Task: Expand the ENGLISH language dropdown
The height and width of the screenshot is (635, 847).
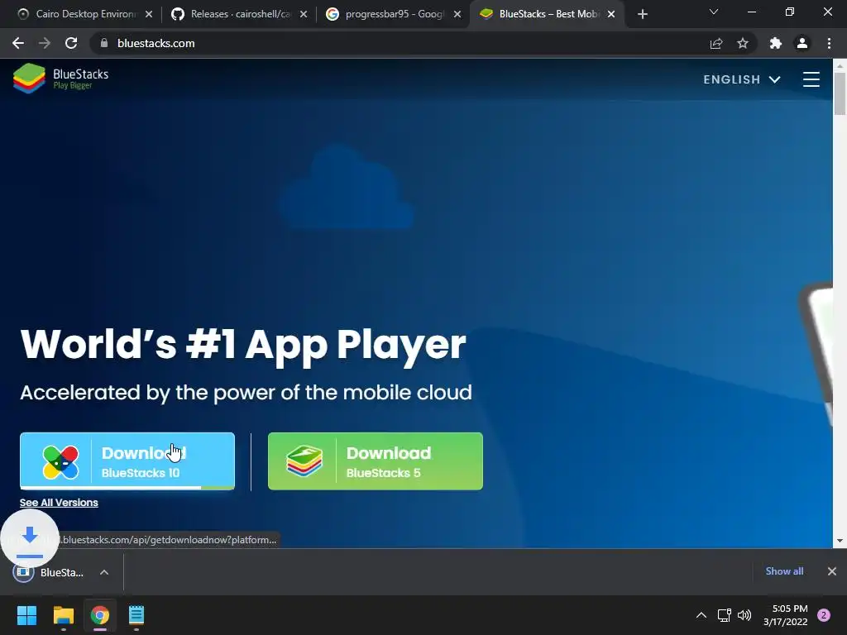Action: coord(742,79)
